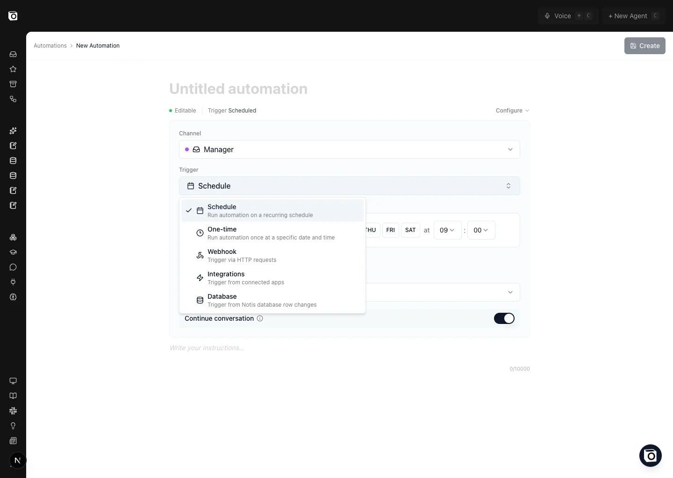This screenshot has width=673, height=478.
Task: Click the Voice button in top bar
Action: pyautogui.click(x=568, y=16)
